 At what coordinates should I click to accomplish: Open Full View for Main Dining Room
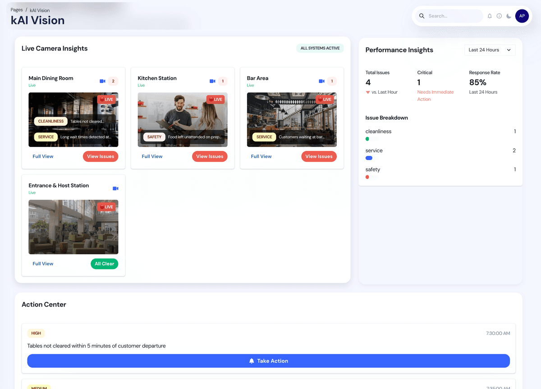click(x=43, y=156)
